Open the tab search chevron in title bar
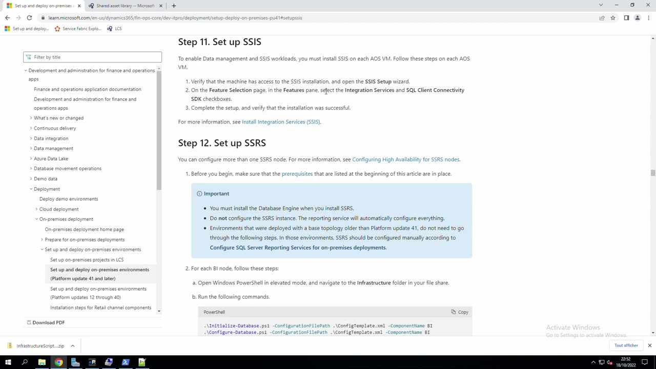Viewport: 656px width, 369px height. (601, 5)
